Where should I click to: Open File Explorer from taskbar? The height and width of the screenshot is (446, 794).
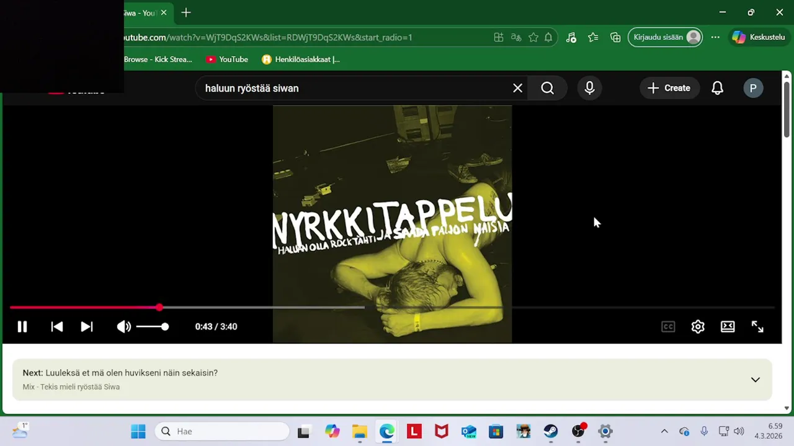[x=360, y=431]
